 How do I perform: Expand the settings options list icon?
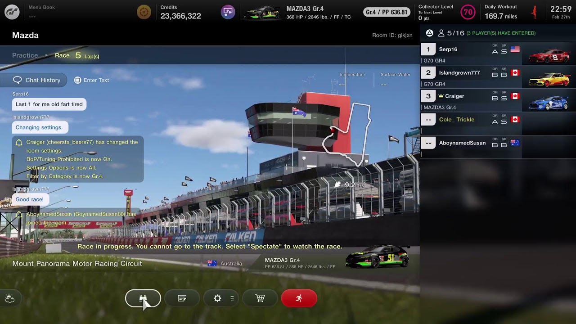[x=232, y=298]
